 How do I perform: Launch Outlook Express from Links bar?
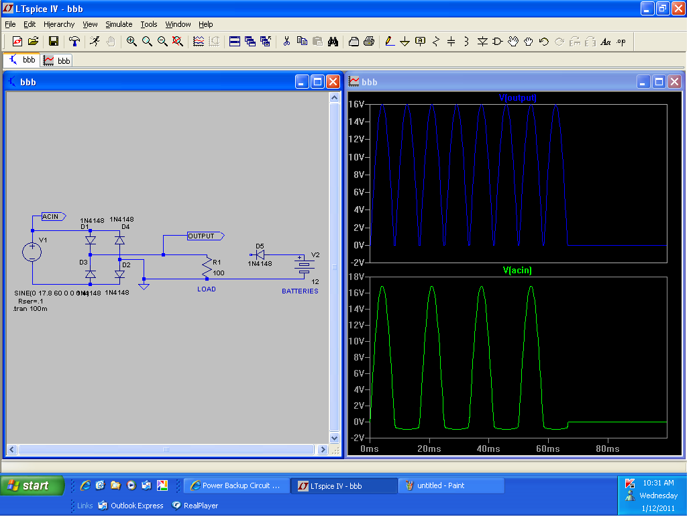(131, 506)
